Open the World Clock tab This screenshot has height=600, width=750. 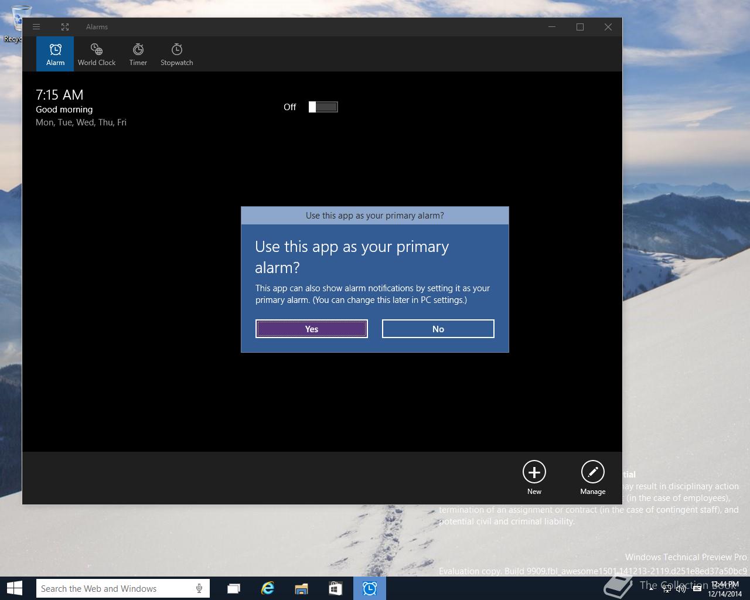pos(97,54)
